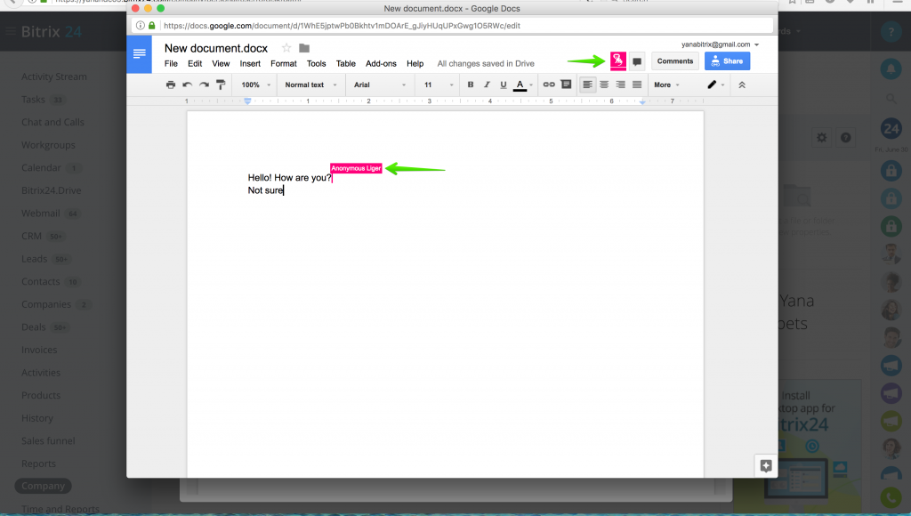The width and height of the screenshot is (911, 516).
Task: Open the editing mode pencil dropdown
Action: [x=716, y=85]
